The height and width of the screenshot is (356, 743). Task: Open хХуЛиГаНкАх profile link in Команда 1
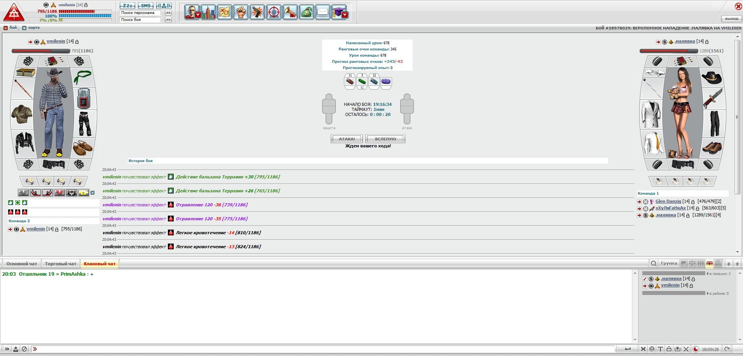671,208
